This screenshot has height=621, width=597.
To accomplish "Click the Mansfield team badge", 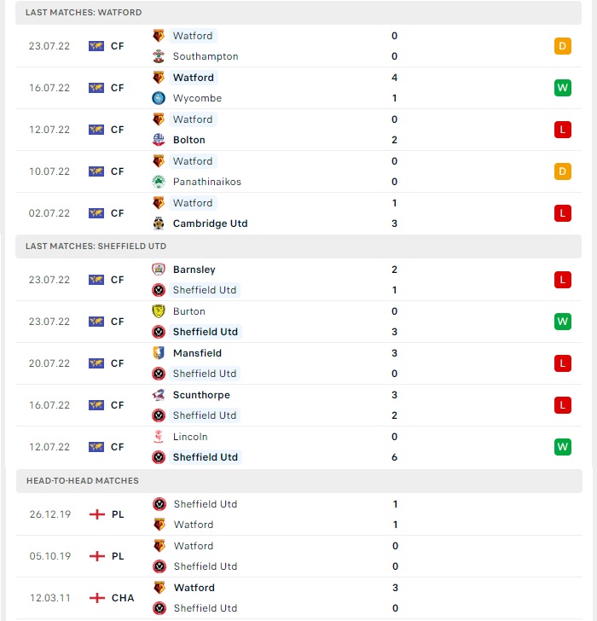I will [x=159, y=353].
